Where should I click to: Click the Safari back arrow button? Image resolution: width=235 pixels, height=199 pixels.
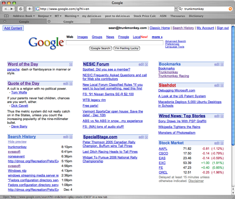point(6,9)
